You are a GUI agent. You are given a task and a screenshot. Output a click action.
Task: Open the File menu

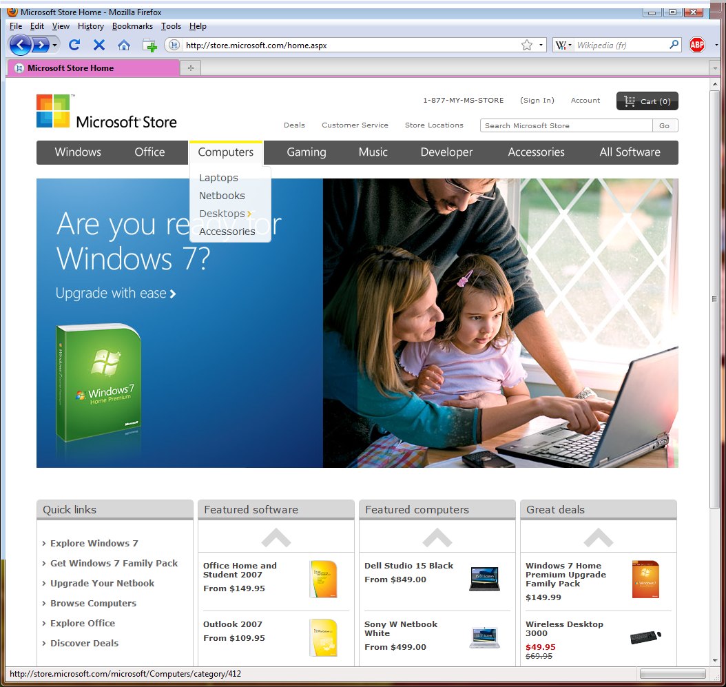point(16,26)
